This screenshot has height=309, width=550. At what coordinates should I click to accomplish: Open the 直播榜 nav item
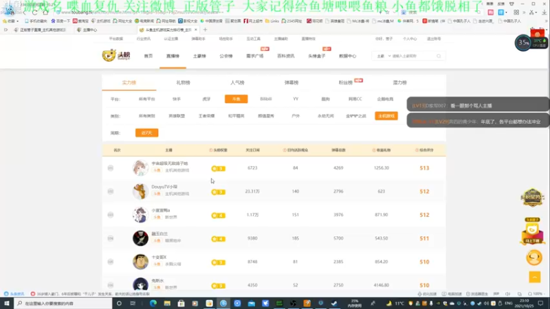click(x=173, y=56)
